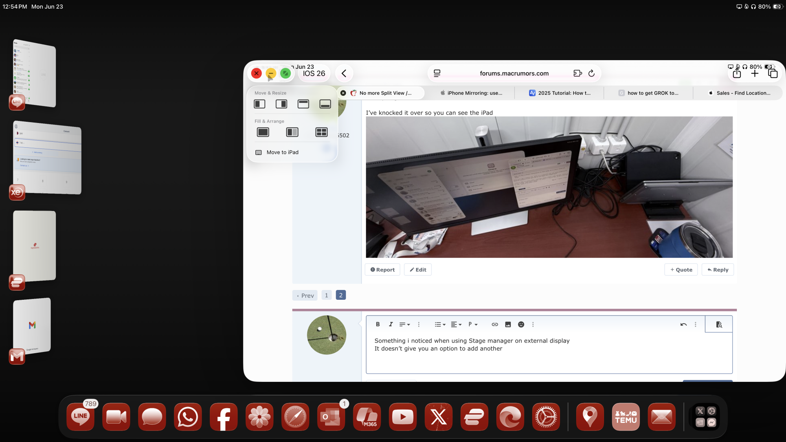Toggle bold formatting in reply editor
Viewport: 786px width, 442px height.
coord(378,325)
